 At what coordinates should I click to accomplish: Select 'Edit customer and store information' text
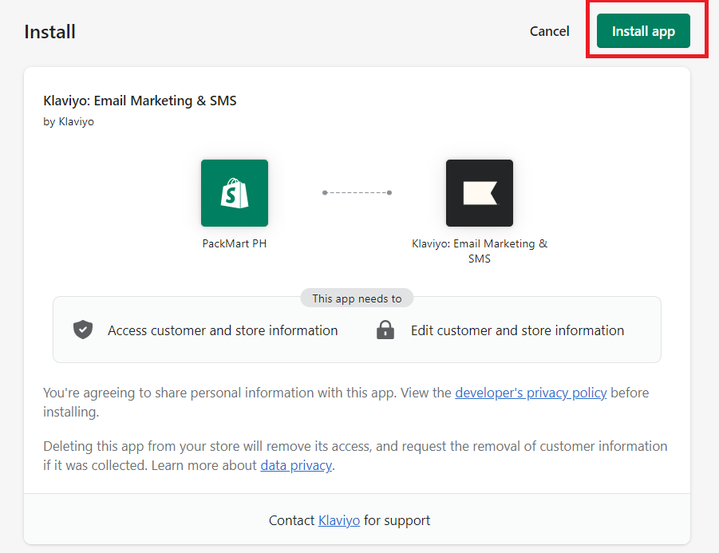(x=517, y=330)
